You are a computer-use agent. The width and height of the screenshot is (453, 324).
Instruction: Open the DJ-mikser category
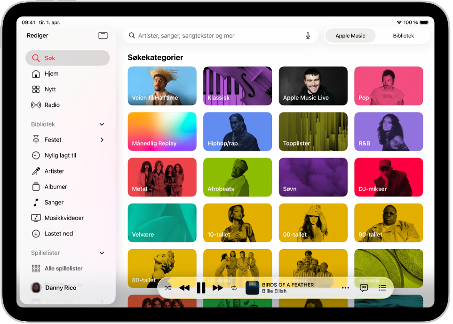tap(389, 177)
